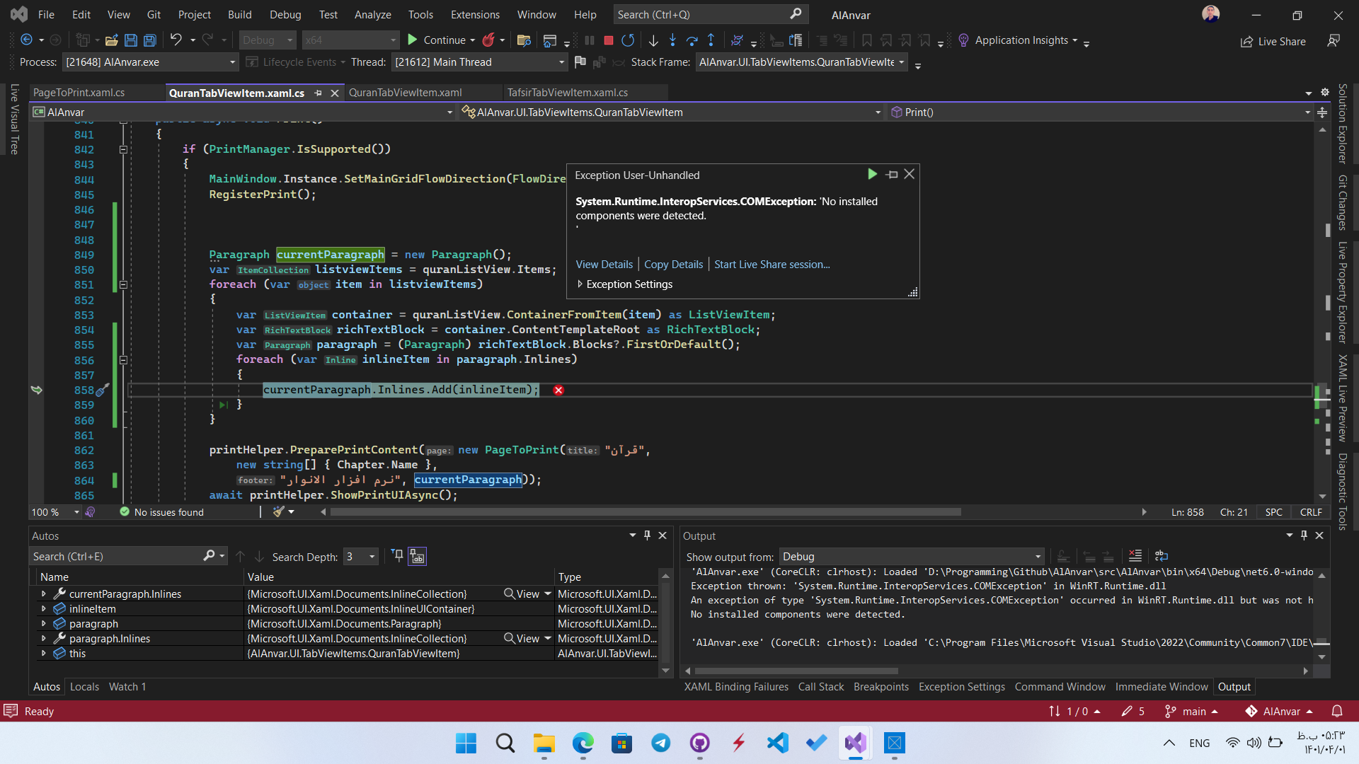Image resolution: width=1359 pixels, height=764 pixels.
Task: Step Over the current statement
Action: [692, 40]
